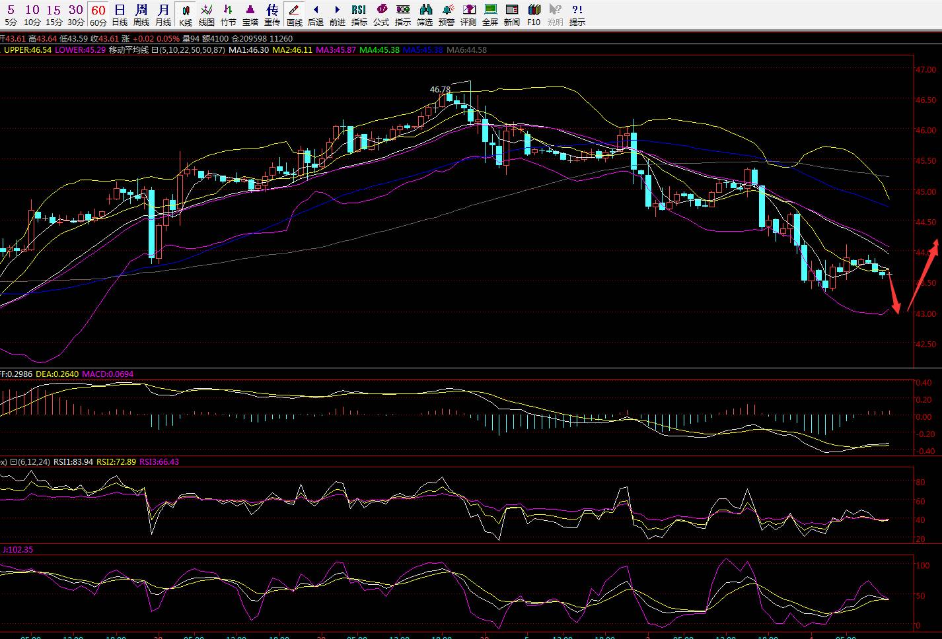Select the 竹节 bar chart style
The width and height of the screenshot is (942, 639).
click(x=229, y=15)
